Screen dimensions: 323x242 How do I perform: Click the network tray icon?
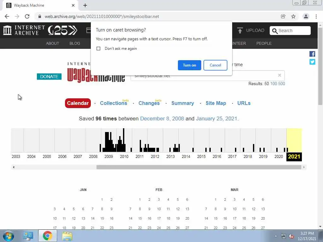point(284,236)
